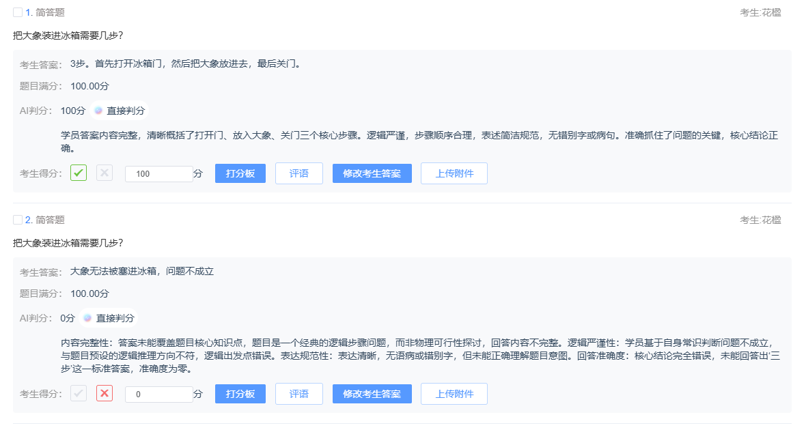The image size is (806, 430).
Task: Click the 直接判分 badge on question 2
Action: point(115,317)
